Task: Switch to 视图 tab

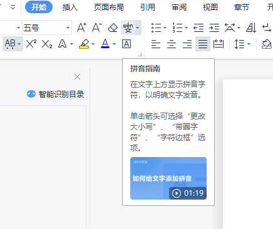Action: (x=210, y=8)
